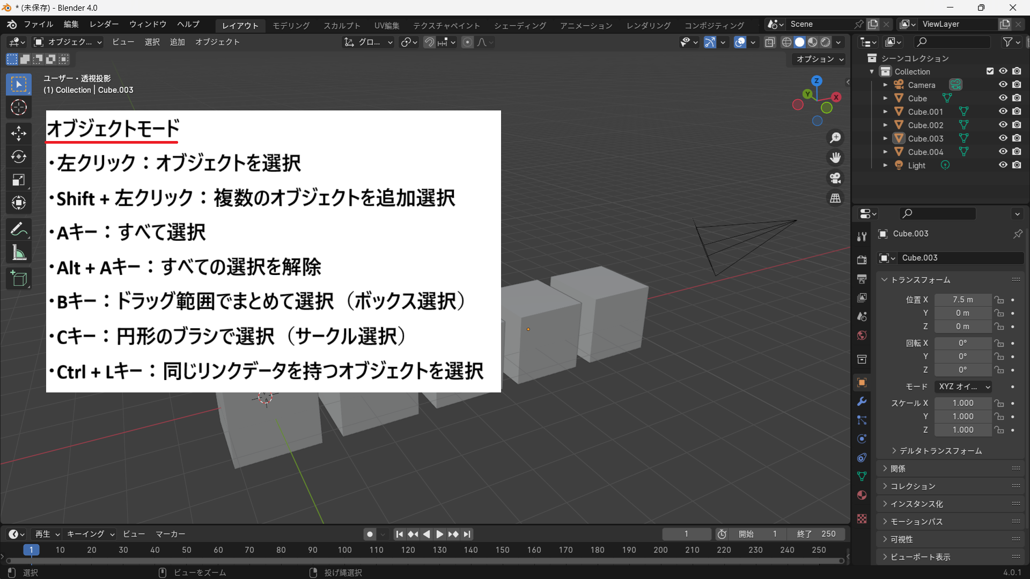Select the Rotate tool
This screenshot has height=579, width=1030.
[19, 157]
